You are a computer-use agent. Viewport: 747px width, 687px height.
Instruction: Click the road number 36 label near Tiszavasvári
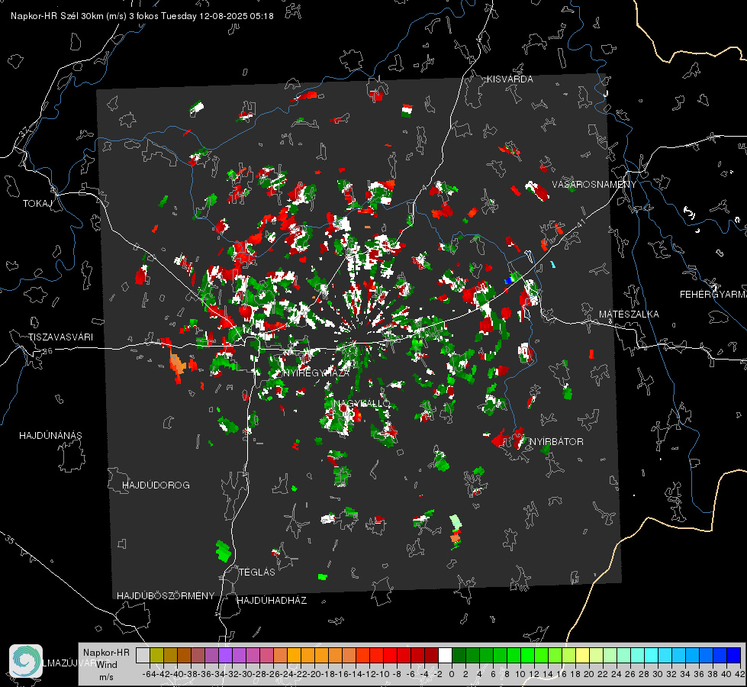pyautogui.click(x=47, y=351)
